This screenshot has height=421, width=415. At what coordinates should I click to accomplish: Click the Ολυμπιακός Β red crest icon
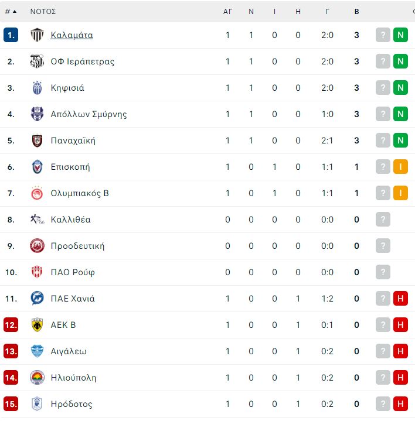pyautogui.click(x=37, y=193)
